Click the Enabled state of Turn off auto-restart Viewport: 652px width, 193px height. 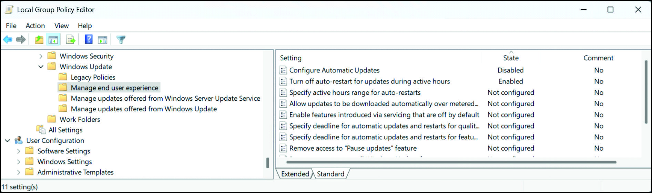click(511, 81)
